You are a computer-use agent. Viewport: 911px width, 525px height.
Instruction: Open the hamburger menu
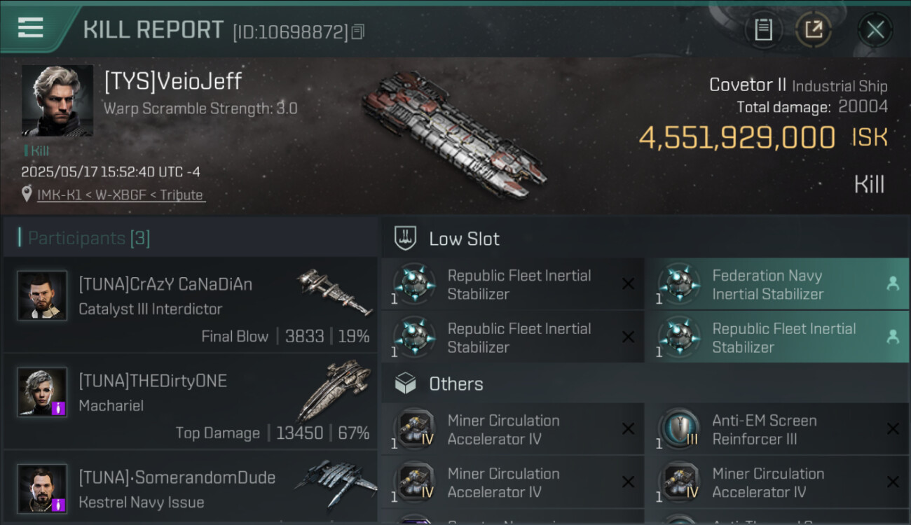31,28
